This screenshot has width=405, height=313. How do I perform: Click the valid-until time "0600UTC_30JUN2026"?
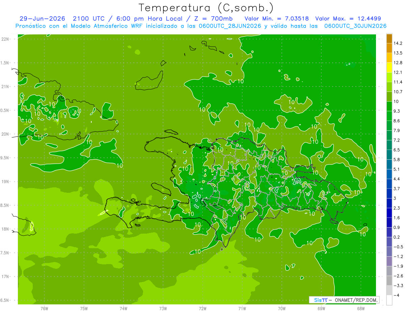355,26
